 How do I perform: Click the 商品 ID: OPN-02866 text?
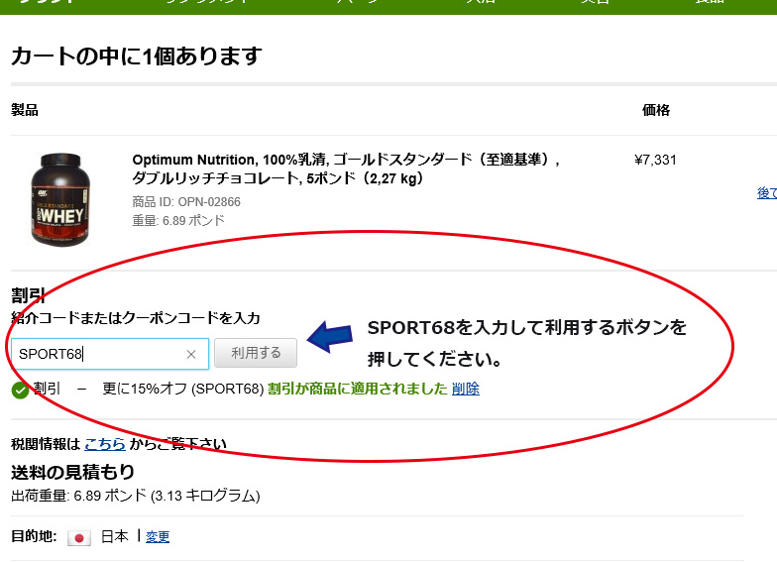(186, 202)
